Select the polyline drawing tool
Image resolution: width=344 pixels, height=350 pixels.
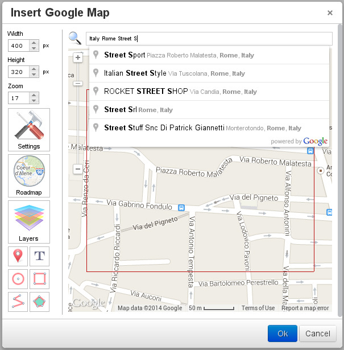click(18, 302)
